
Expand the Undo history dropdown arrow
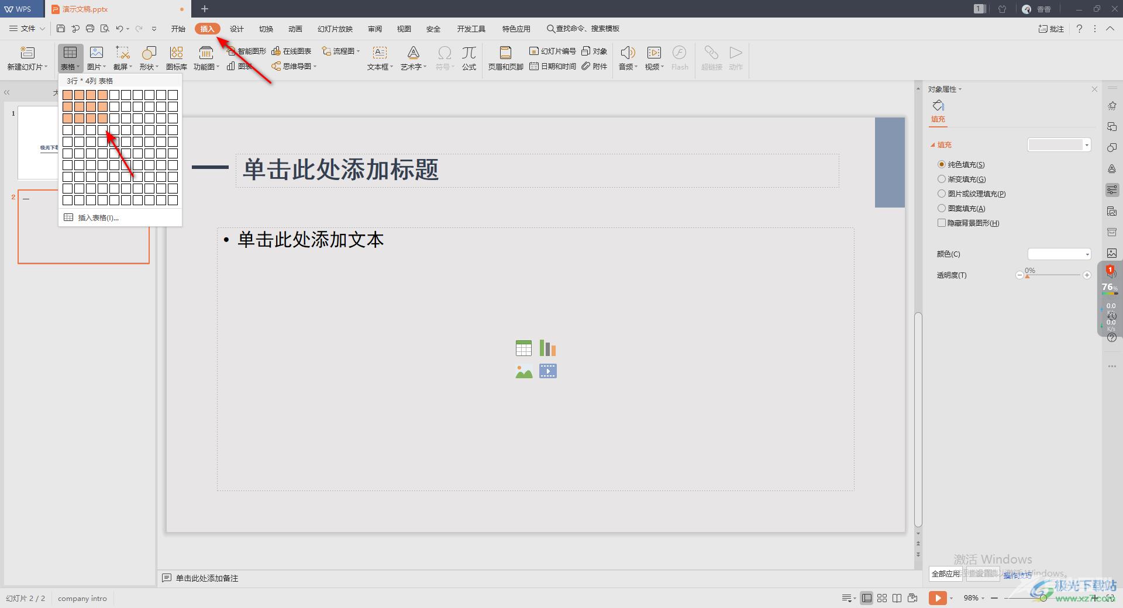tap(128, 29)
